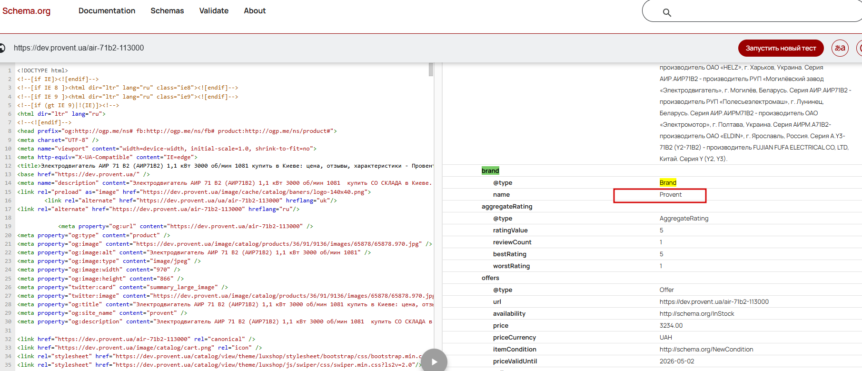This screenshot has width=862, height=371.
Task: Click the meta viewport code line
Action: 167,149
